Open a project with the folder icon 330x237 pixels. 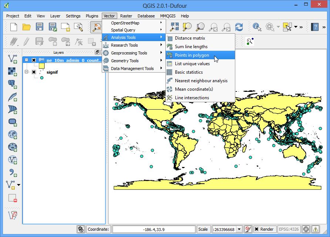(27, 27)
